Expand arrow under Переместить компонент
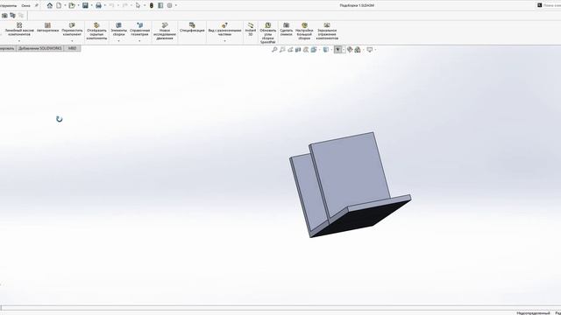 (x=72, y=41)
